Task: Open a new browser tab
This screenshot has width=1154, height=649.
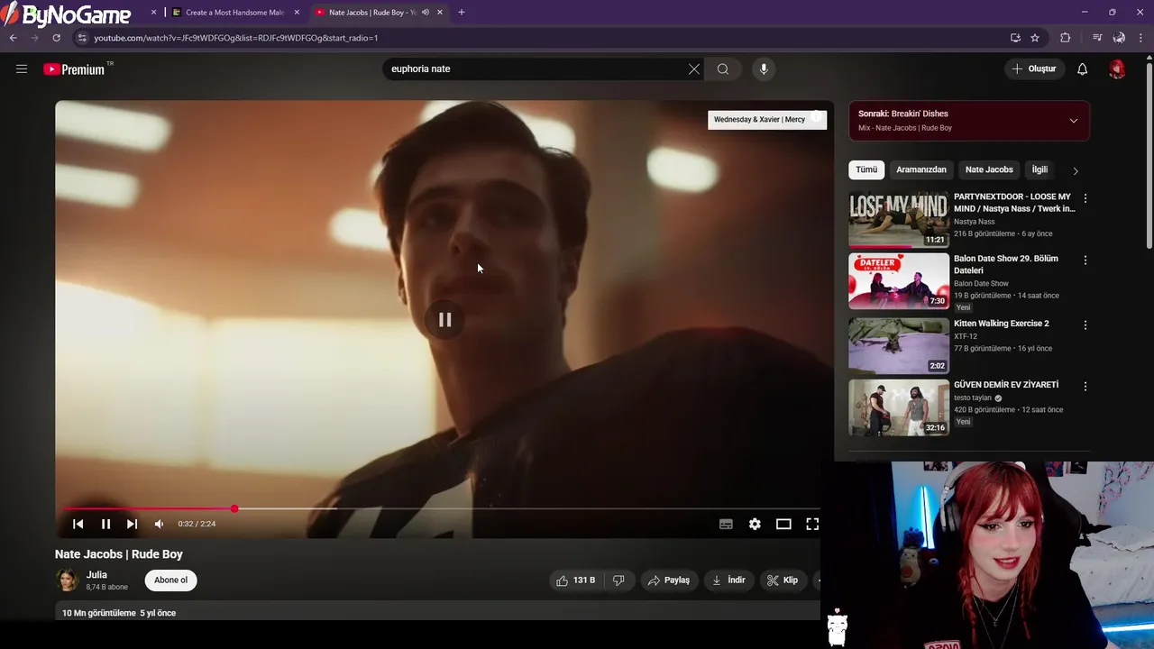Action: (462, 13)
